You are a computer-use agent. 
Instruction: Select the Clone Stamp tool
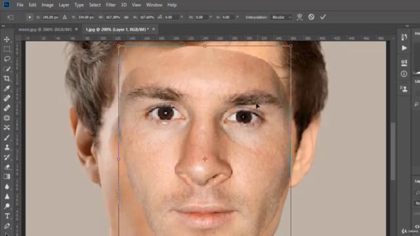pyautogui.click(x=7, y=147)
